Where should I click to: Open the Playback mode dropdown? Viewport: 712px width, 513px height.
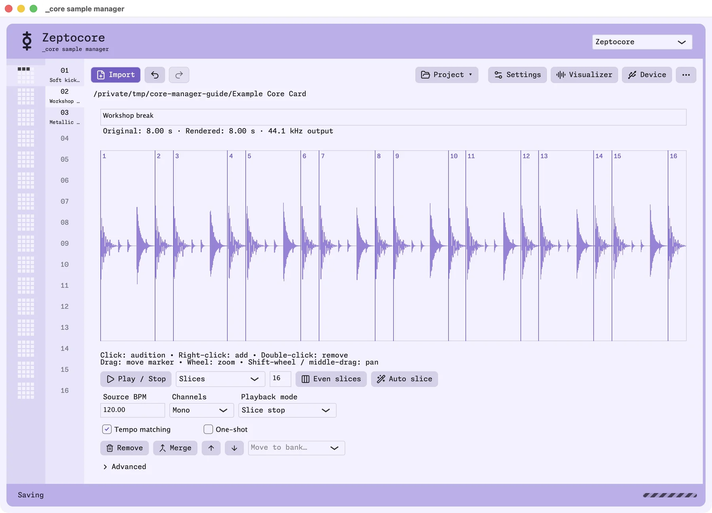click(x=287, y=410)
